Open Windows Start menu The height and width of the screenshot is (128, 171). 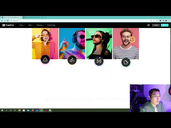[x=2, y=110]
